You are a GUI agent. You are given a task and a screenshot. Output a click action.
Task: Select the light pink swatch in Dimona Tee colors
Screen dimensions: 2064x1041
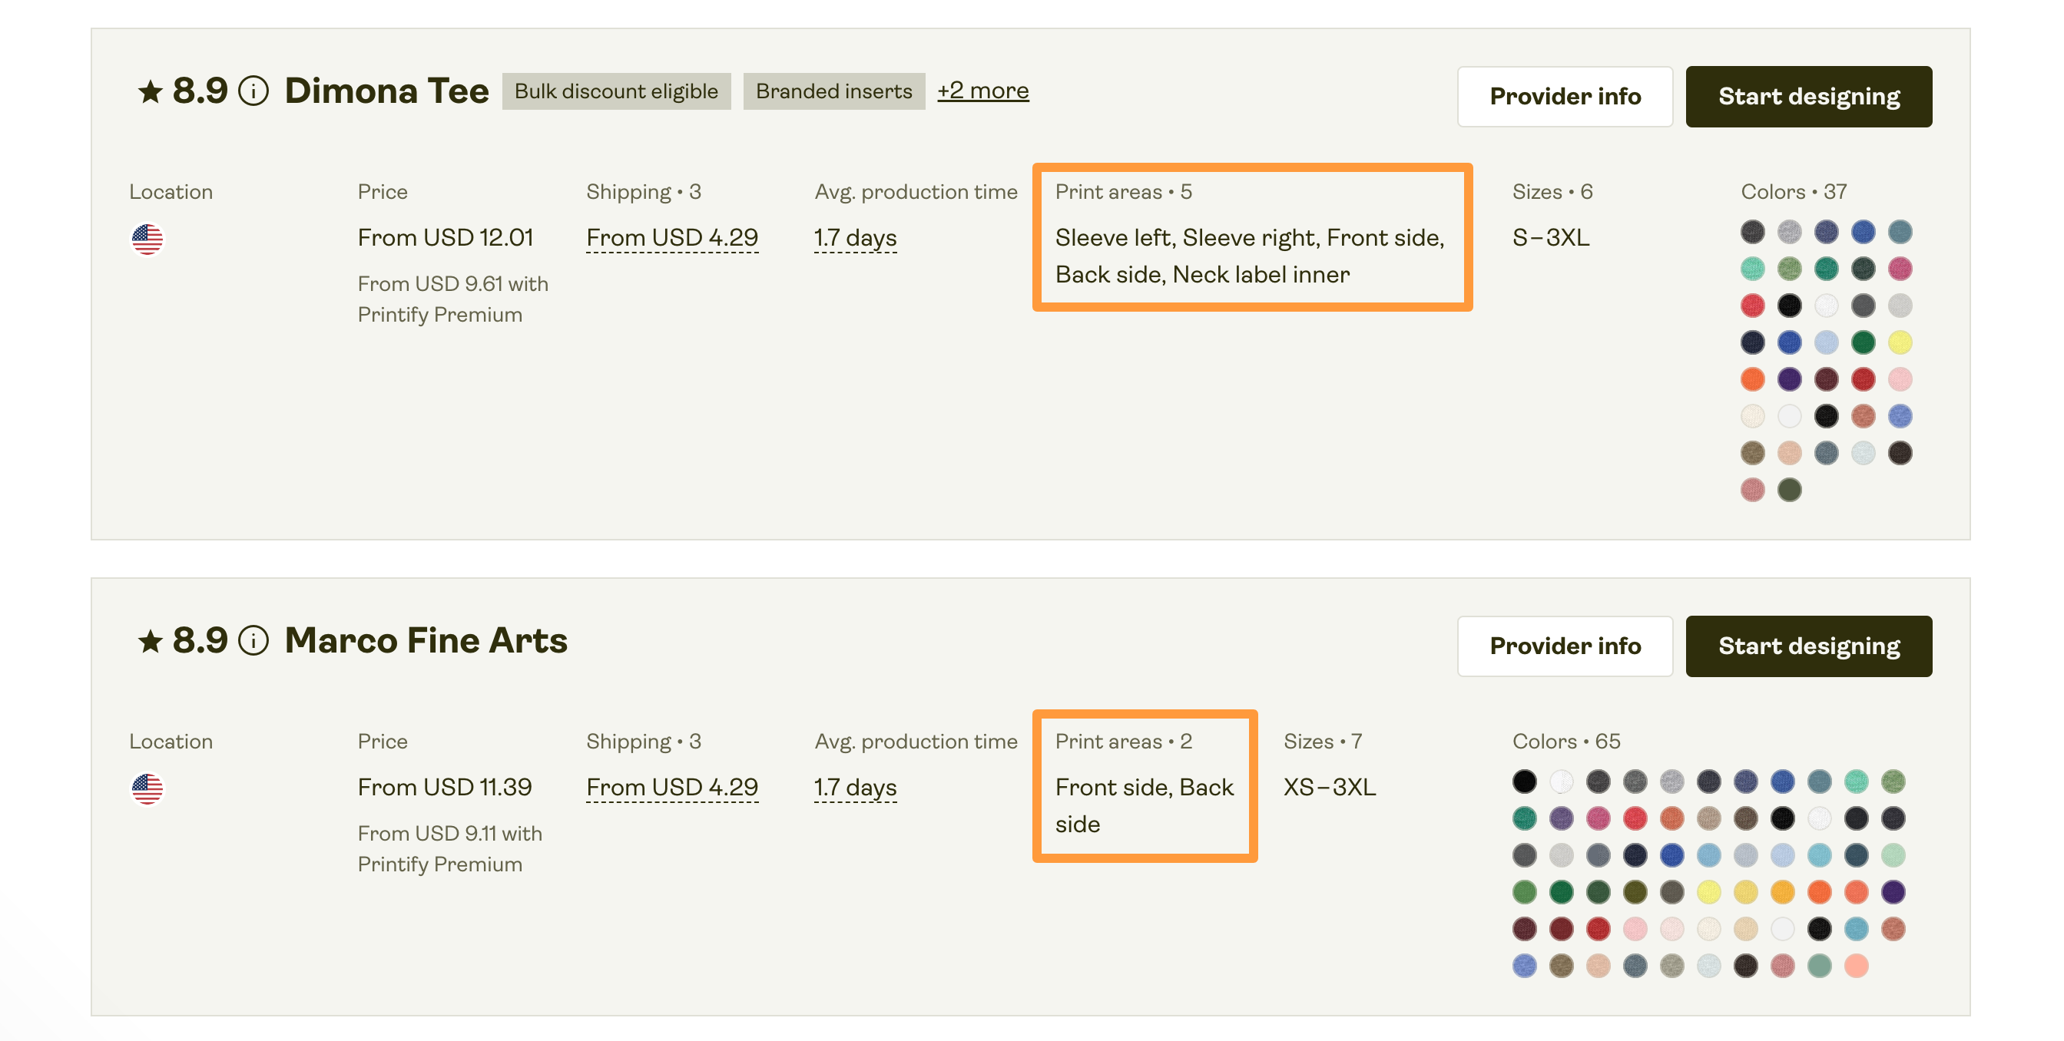(x=1900, y=379)
